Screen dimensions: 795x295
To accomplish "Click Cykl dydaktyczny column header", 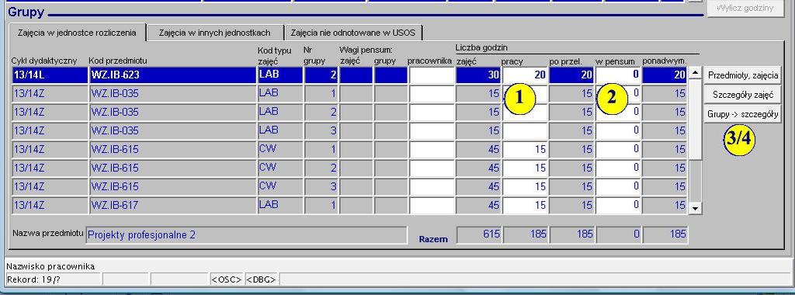I will (x=44, y=61).
